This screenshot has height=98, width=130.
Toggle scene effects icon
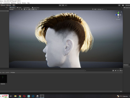pyautogui.click(x=29, y=9)
